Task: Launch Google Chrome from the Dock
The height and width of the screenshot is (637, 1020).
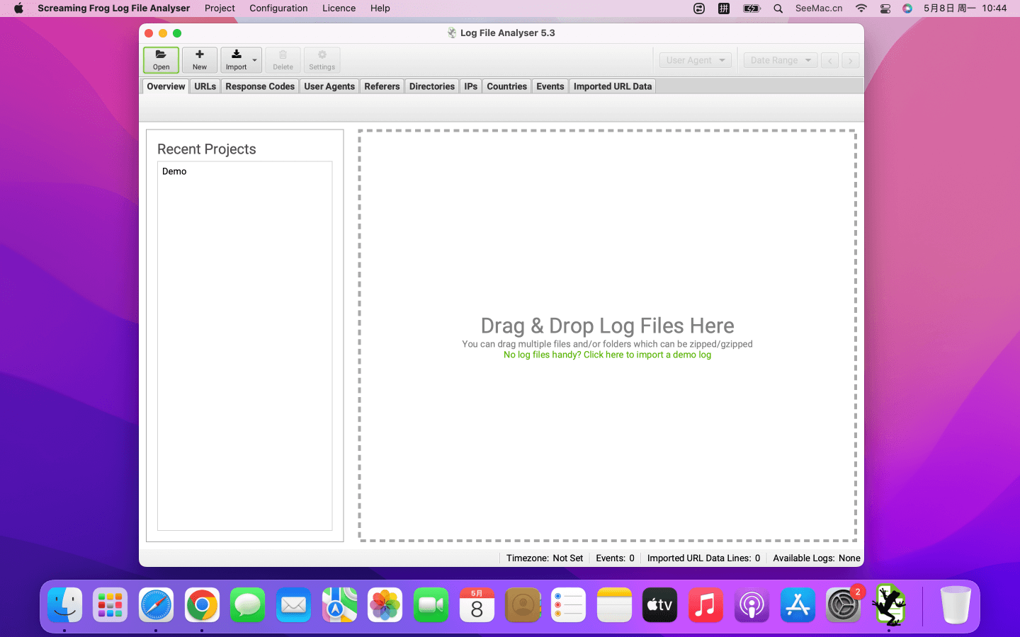Action: (x=202, y=605)
